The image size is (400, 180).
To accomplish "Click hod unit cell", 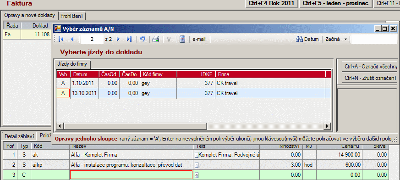I will point(310,165).
